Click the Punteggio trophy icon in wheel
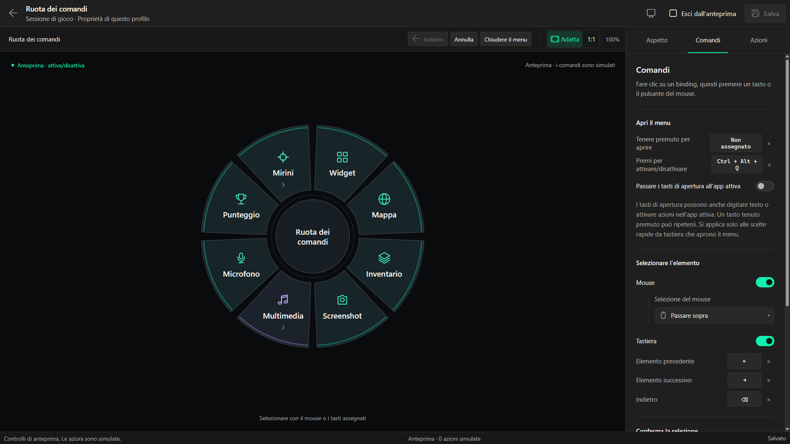Viewport: 790px width, 444px height. click(241, 199)
